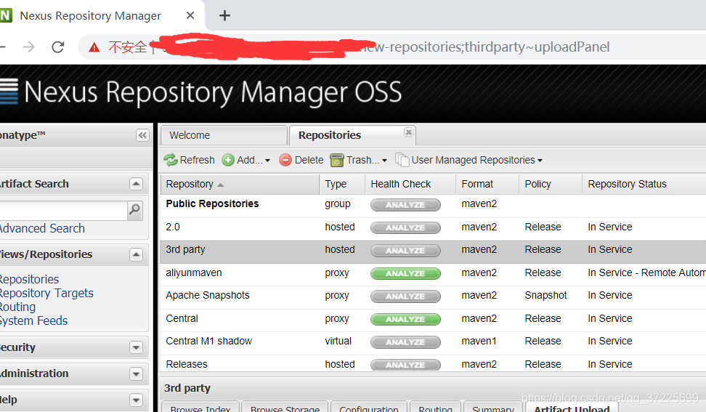The width and height of the screenshot is (706, 412).
Task: Collapse the Views/Repositories section
Action: (x=136, y=254)
